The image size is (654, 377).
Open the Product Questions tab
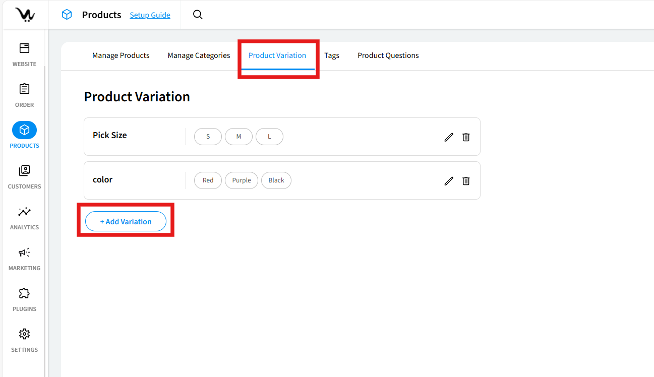(x=388, y=55)
